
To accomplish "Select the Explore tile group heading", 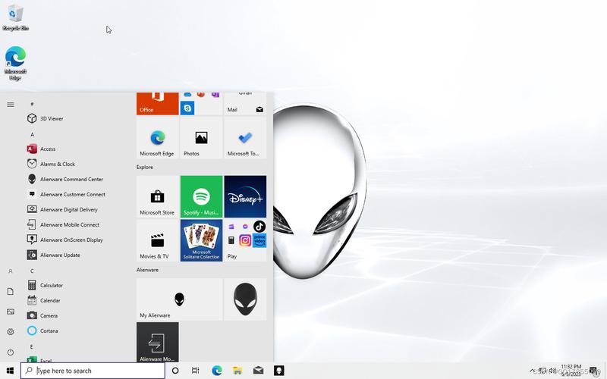I will [145, 167].
